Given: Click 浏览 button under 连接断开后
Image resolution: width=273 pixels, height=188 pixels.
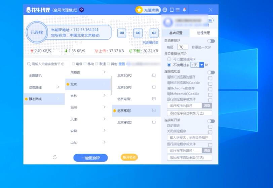Looking at the screenshot, I should (x=207, y=150).
